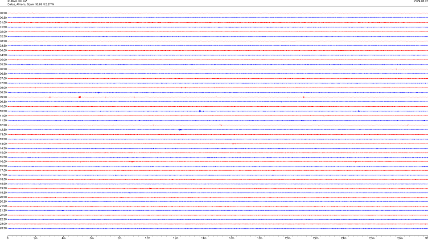Screen dimensions: 428x240
Task: Select the 17:30 trace time label
Action: pyautogui.click(x=3, y=175)
